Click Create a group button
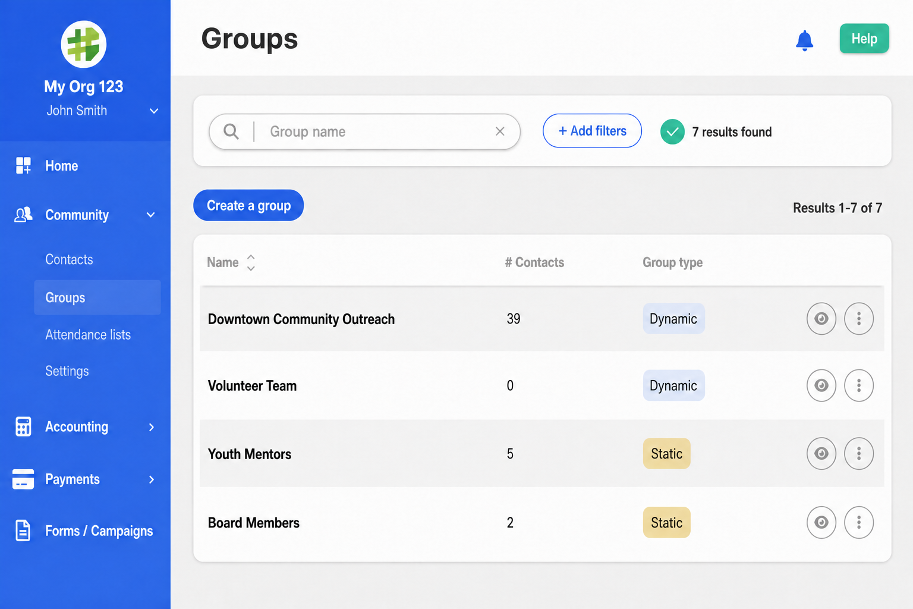The height and width of the screenshot is (609, 913). [248, 205]
